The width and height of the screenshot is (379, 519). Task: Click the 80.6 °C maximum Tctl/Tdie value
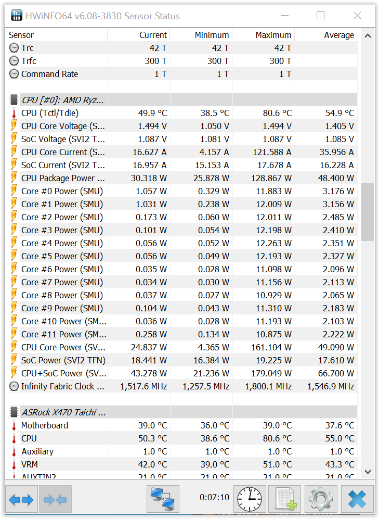pyautogui.click(x=277, y=113)
